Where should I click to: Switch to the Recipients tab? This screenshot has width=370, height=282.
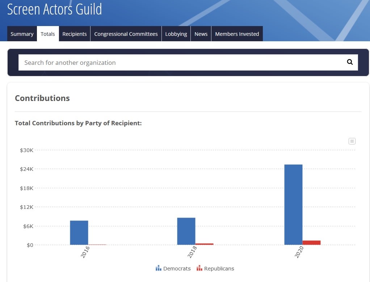coord(75,34)
